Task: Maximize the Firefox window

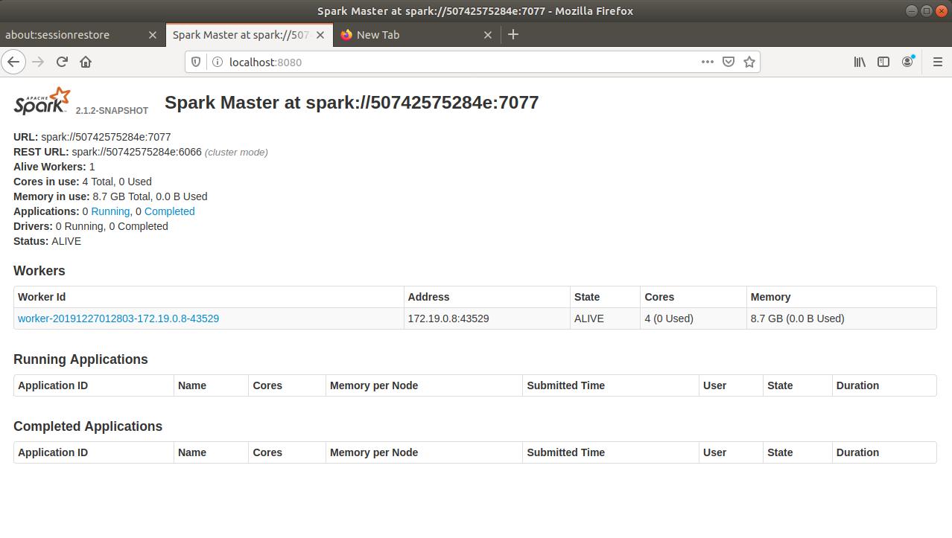Action: point(926,10)
